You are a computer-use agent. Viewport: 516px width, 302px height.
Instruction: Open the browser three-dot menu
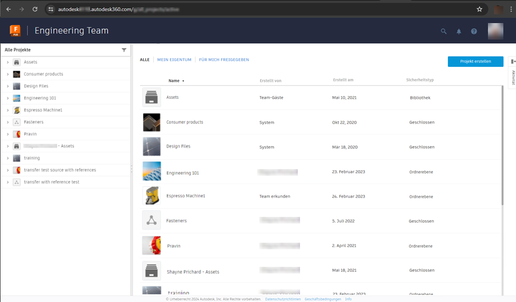pyautogui.click(x=511, y=9)
